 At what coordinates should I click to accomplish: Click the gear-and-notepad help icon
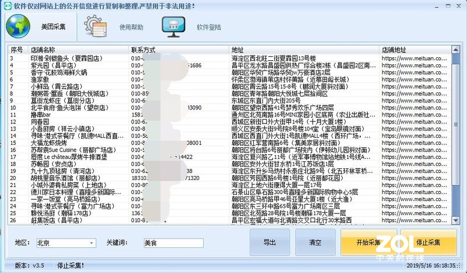[x=95, y=26]
